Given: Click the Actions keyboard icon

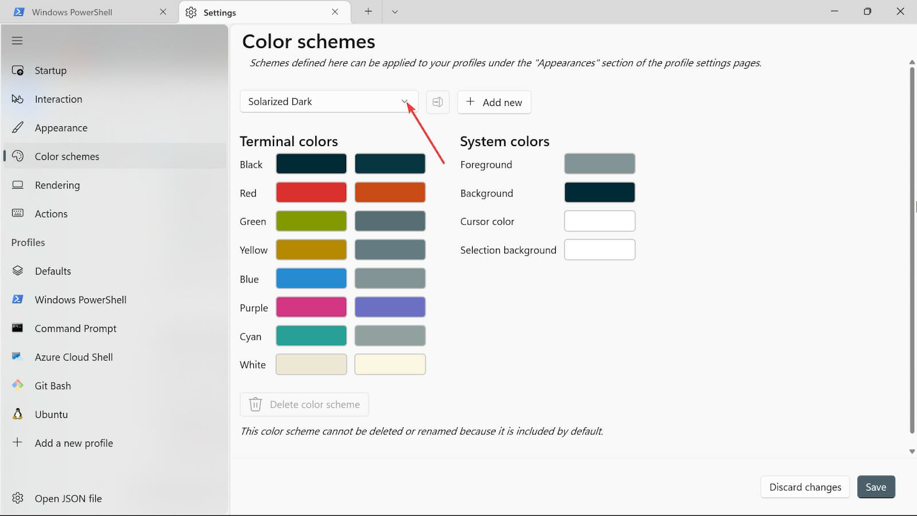Looking at the screenshot, I should tap(18, 213).
